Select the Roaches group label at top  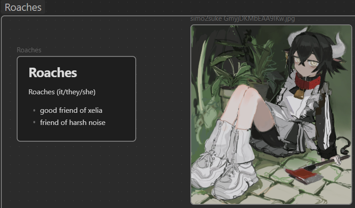point(23,7)
